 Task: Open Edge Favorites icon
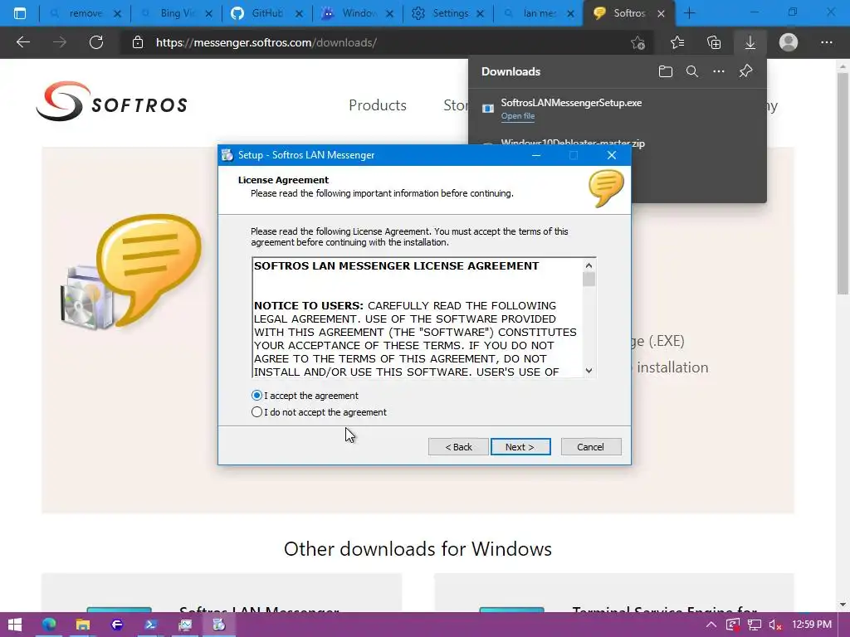point(677,42)
